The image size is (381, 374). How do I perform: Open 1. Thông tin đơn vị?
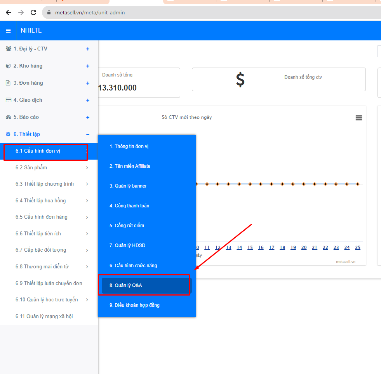129,146
